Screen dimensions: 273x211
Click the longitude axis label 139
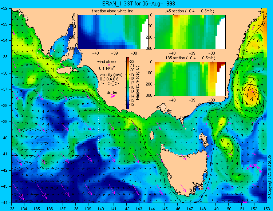point(88,208)
